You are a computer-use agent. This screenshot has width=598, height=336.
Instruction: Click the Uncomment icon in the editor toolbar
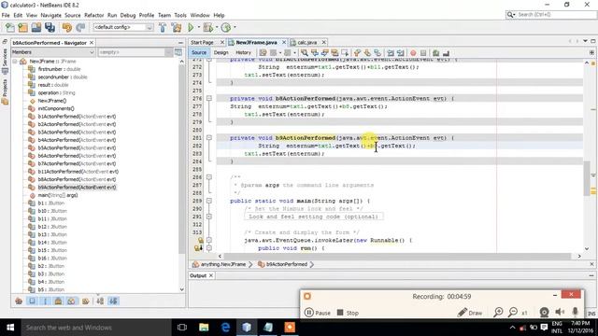tap(446, 53)
